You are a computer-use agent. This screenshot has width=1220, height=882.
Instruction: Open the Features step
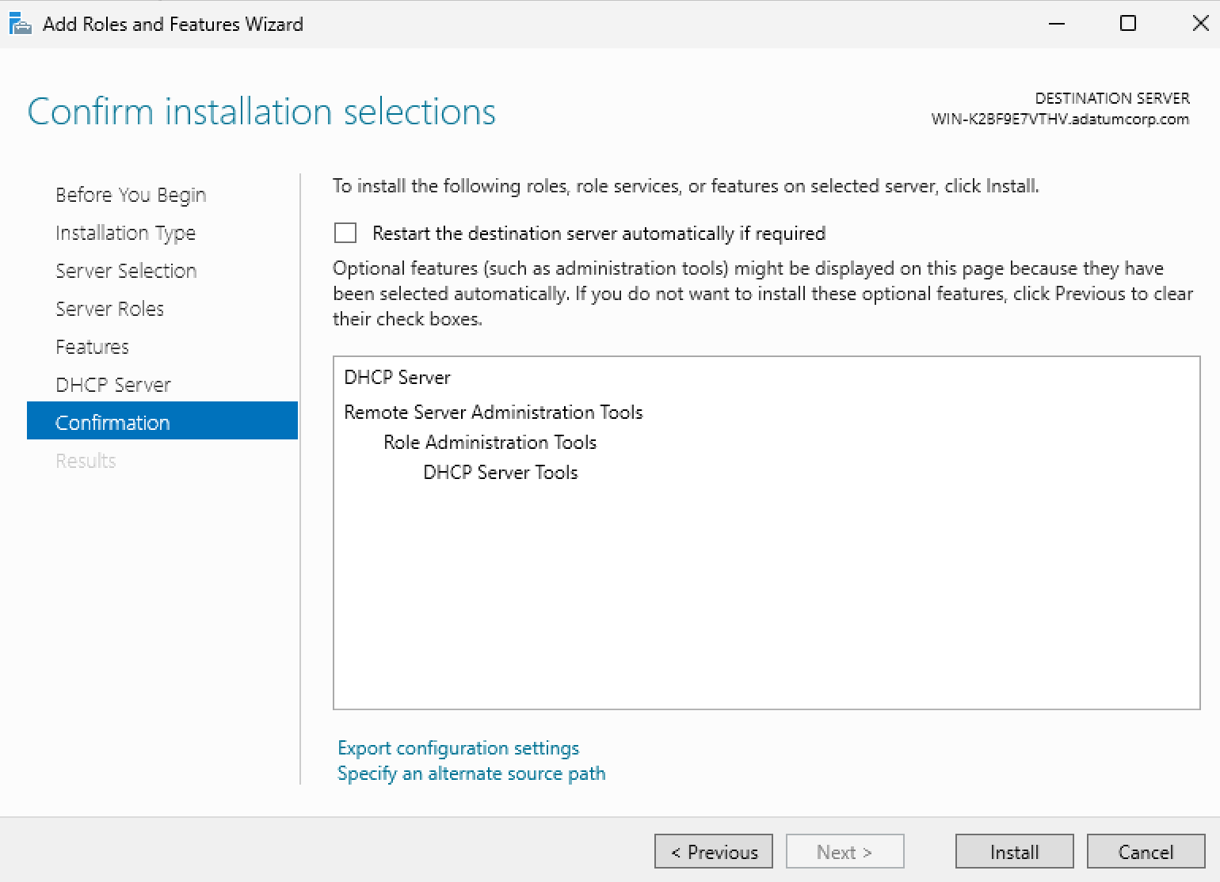[92, 347]
